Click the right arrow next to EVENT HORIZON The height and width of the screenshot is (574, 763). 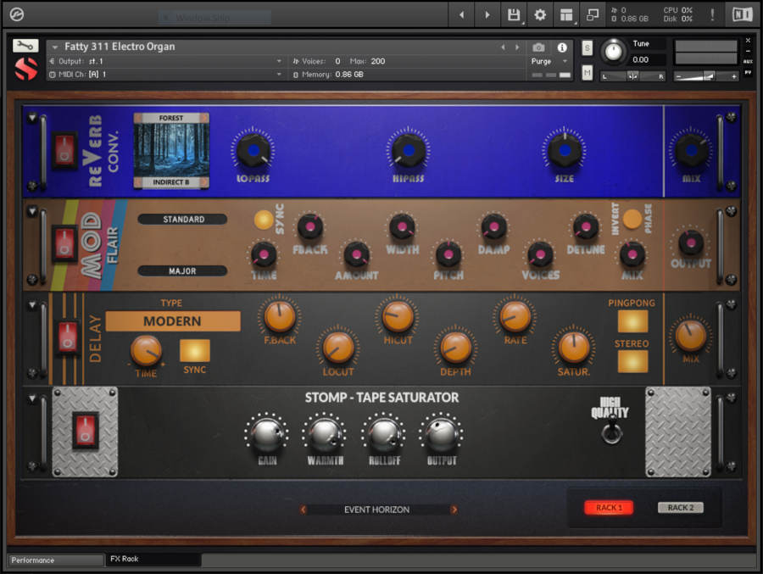point(454,510)
